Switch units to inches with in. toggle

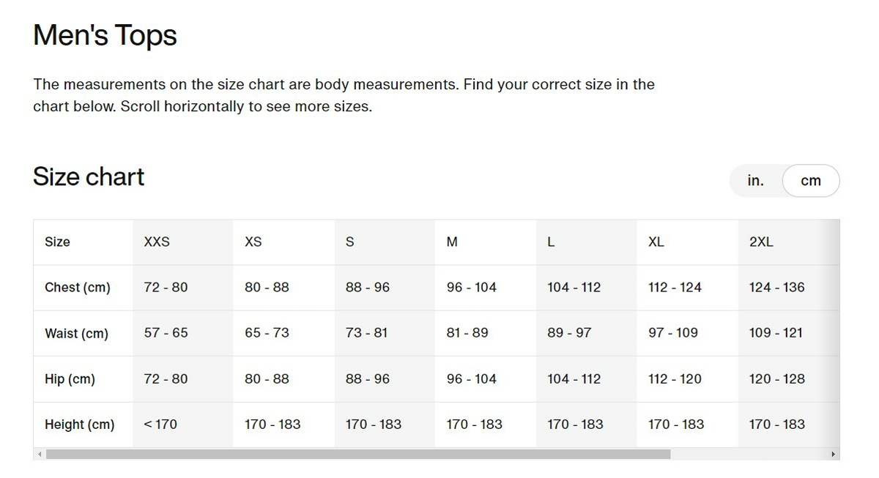click(x=756, y=181)
